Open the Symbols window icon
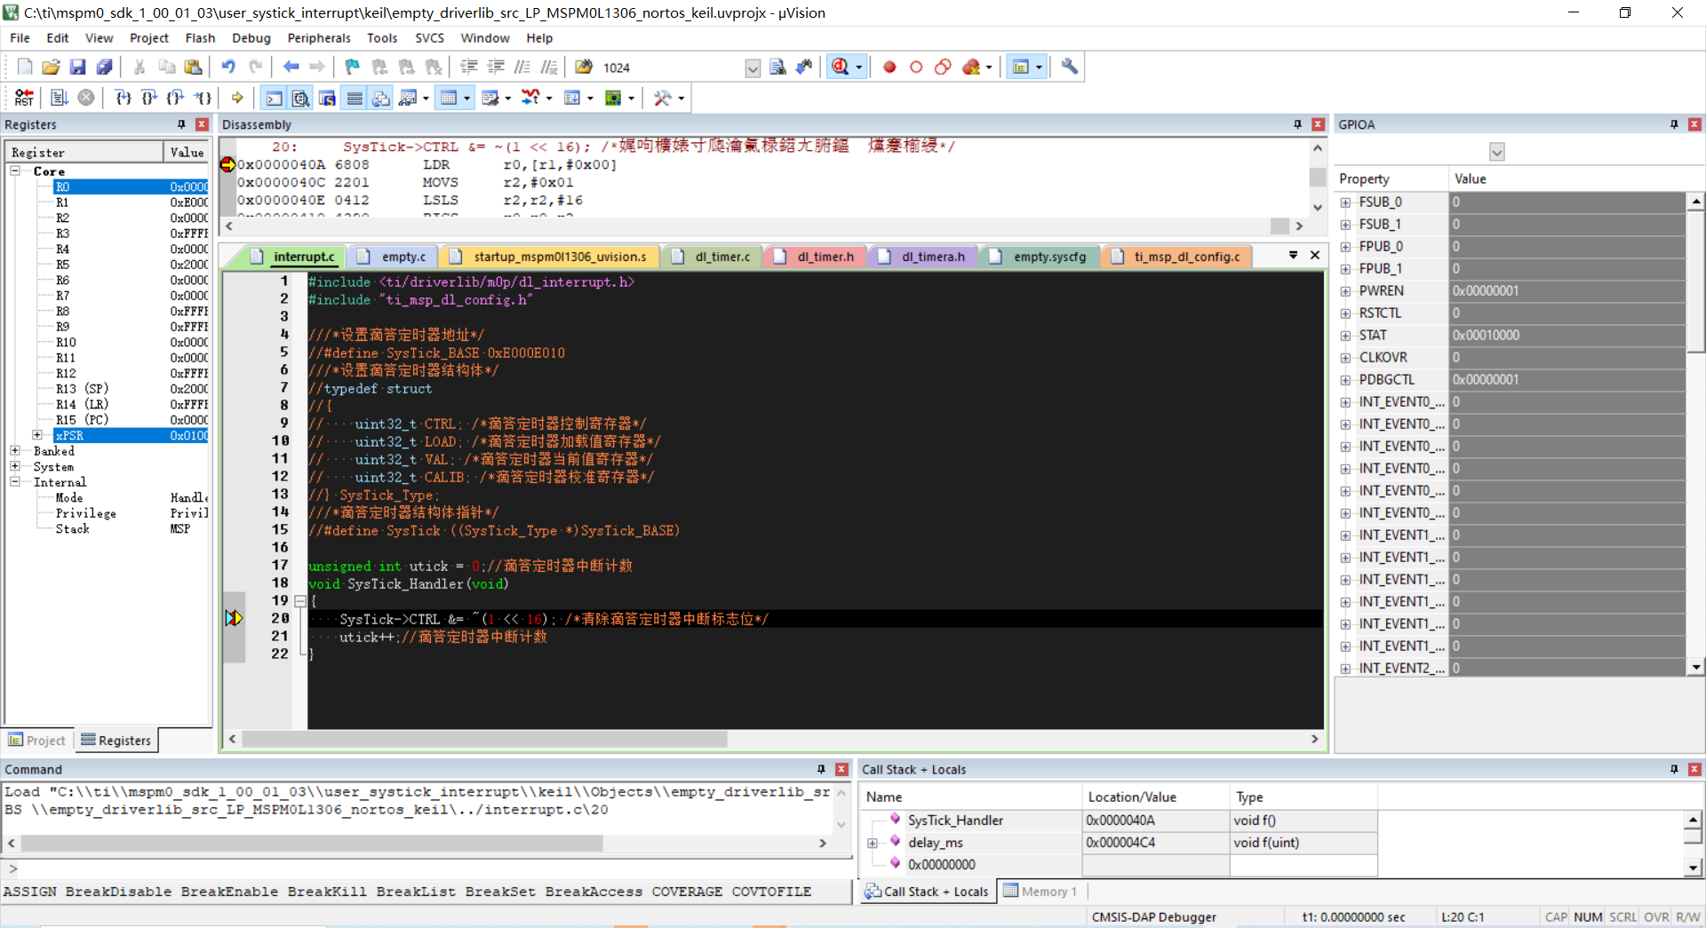 [x=328, y=98]
